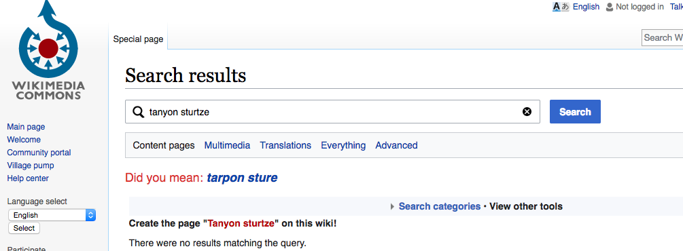Open the Special page tab
Viewport: 683px width, 251px height.
coord(138,39)
